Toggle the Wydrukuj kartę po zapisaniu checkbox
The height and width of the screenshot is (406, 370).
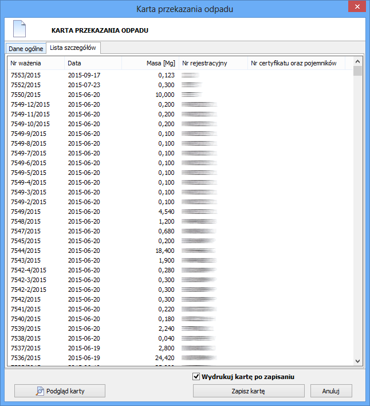196,377
